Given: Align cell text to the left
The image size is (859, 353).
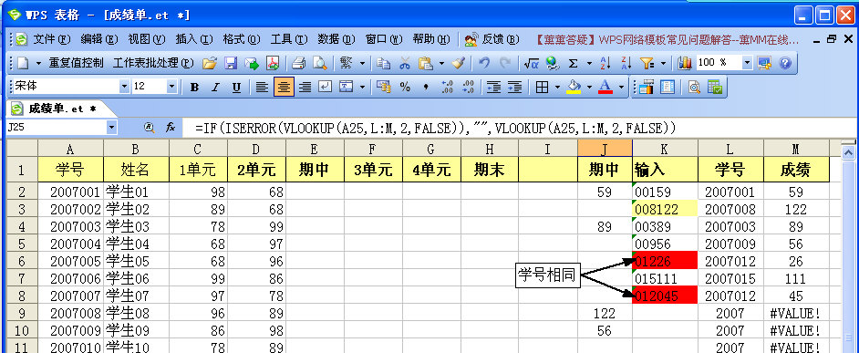Looking at the screenshot, I should pos(263,87).
